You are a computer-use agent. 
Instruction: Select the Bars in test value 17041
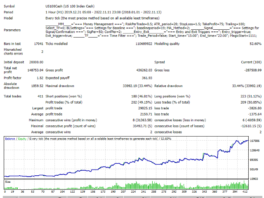tap(36, 43)
